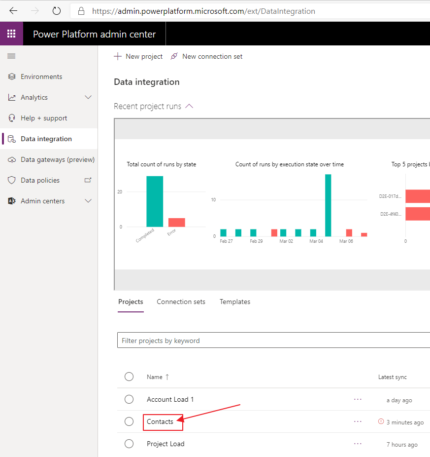Click the Data gateways cloud icon
430x457 pixels.
[x=12, y=159]
